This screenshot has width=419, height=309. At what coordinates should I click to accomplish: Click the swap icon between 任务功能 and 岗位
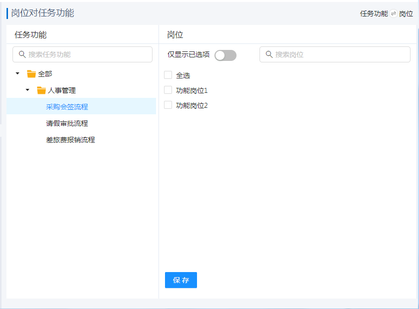point(393,14)
